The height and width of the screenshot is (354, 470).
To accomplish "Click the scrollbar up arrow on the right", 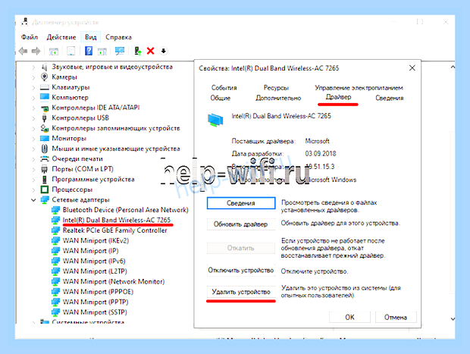I will [x=453, y=67].
